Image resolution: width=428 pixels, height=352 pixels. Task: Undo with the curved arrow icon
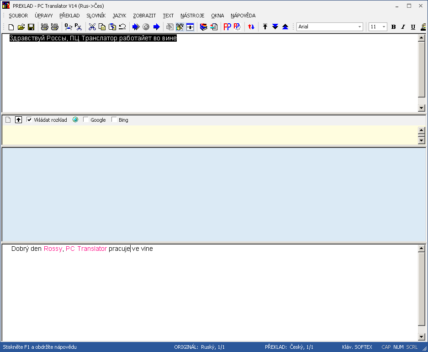click(122, 27)
